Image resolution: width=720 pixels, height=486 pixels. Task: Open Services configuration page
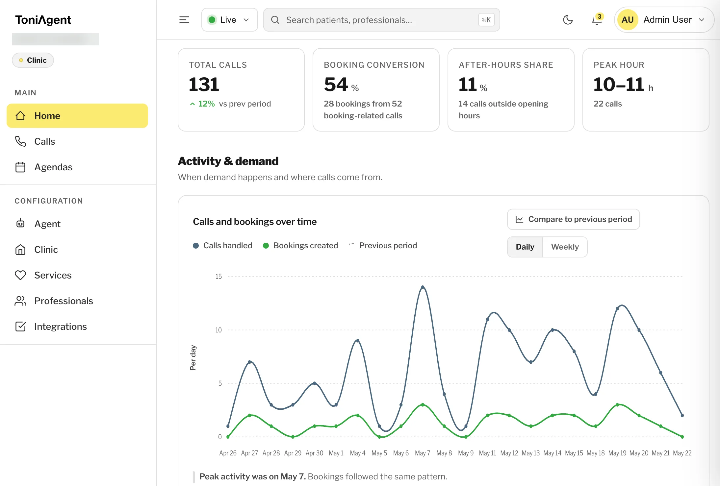[x=77, y=275]
